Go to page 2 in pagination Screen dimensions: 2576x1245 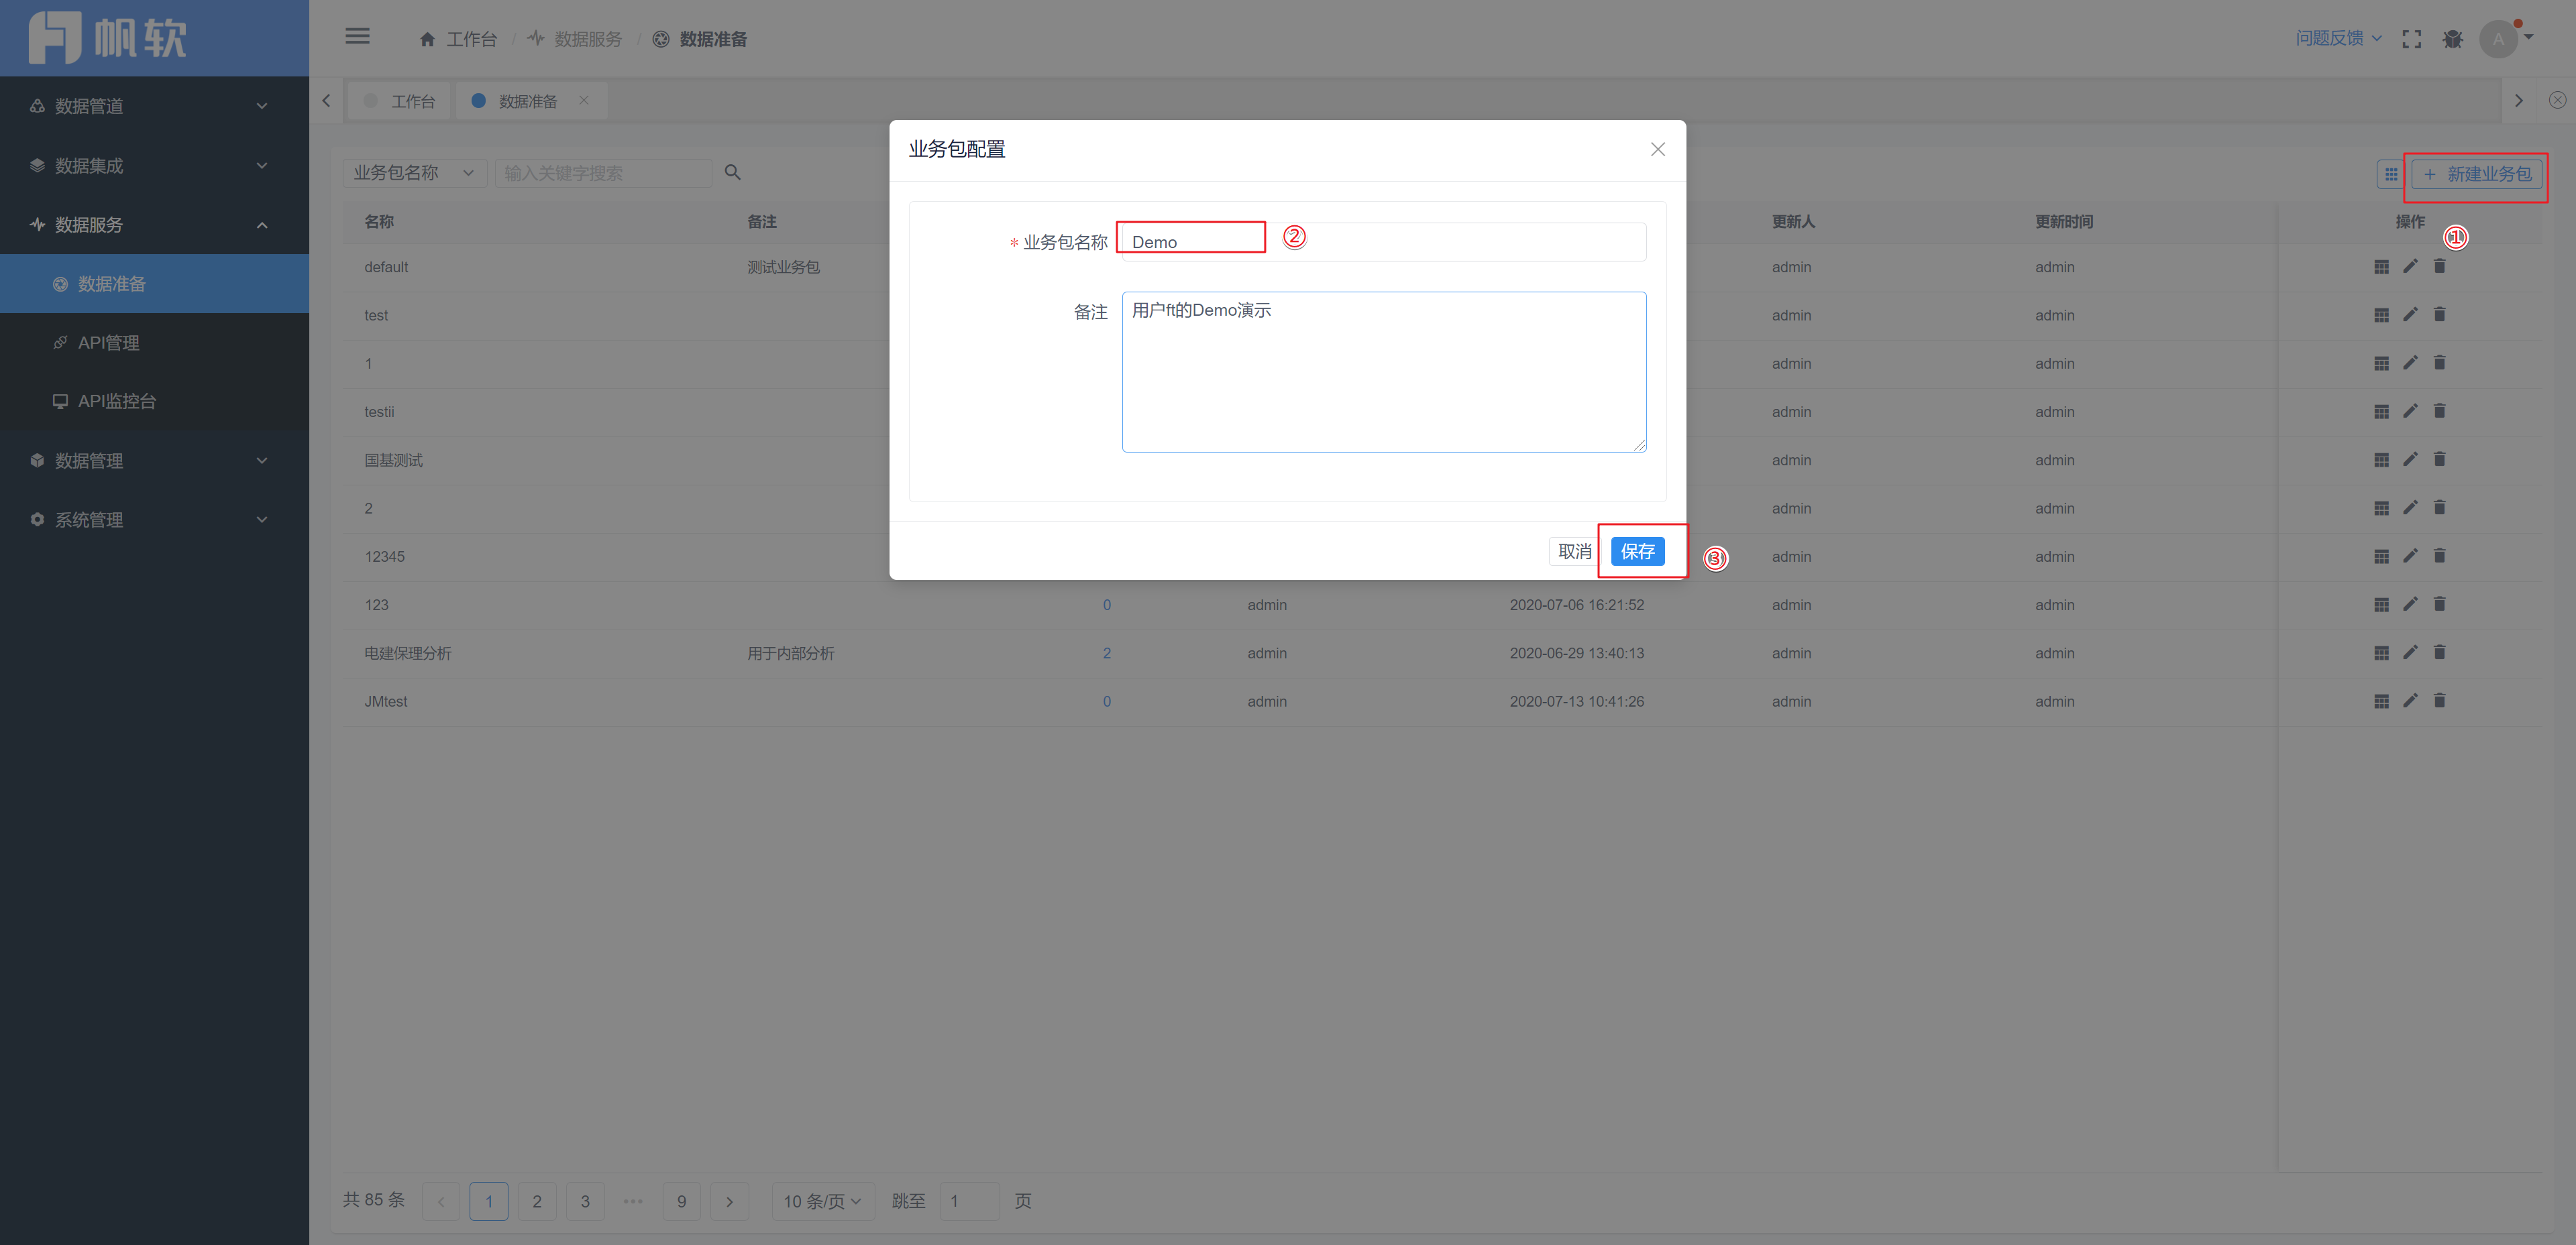click(537, 1201)
